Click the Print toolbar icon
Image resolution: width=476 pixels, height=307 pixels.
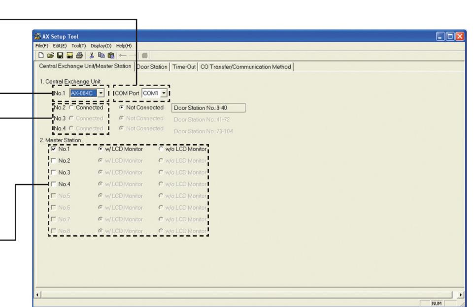click(x=79, y=56)
